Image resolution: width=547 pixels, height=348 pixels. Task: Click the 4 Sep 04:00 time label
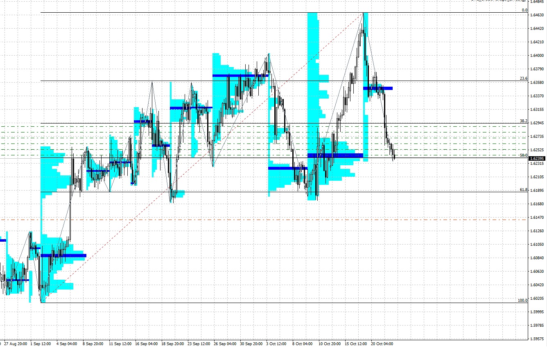(x=67, y=344)
